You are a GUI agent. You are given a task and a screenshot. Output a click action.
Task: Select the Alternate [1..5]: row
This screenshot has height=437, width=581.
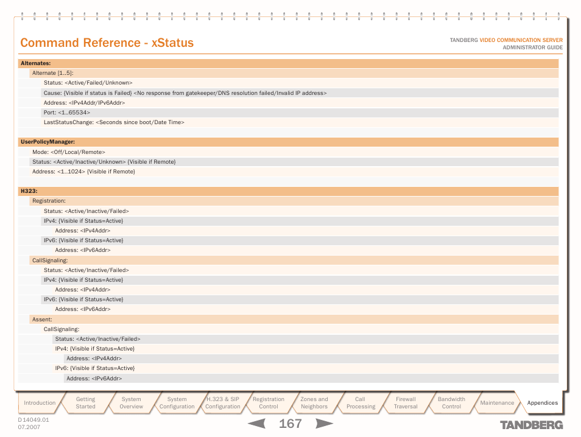click(x=294, y=73)
